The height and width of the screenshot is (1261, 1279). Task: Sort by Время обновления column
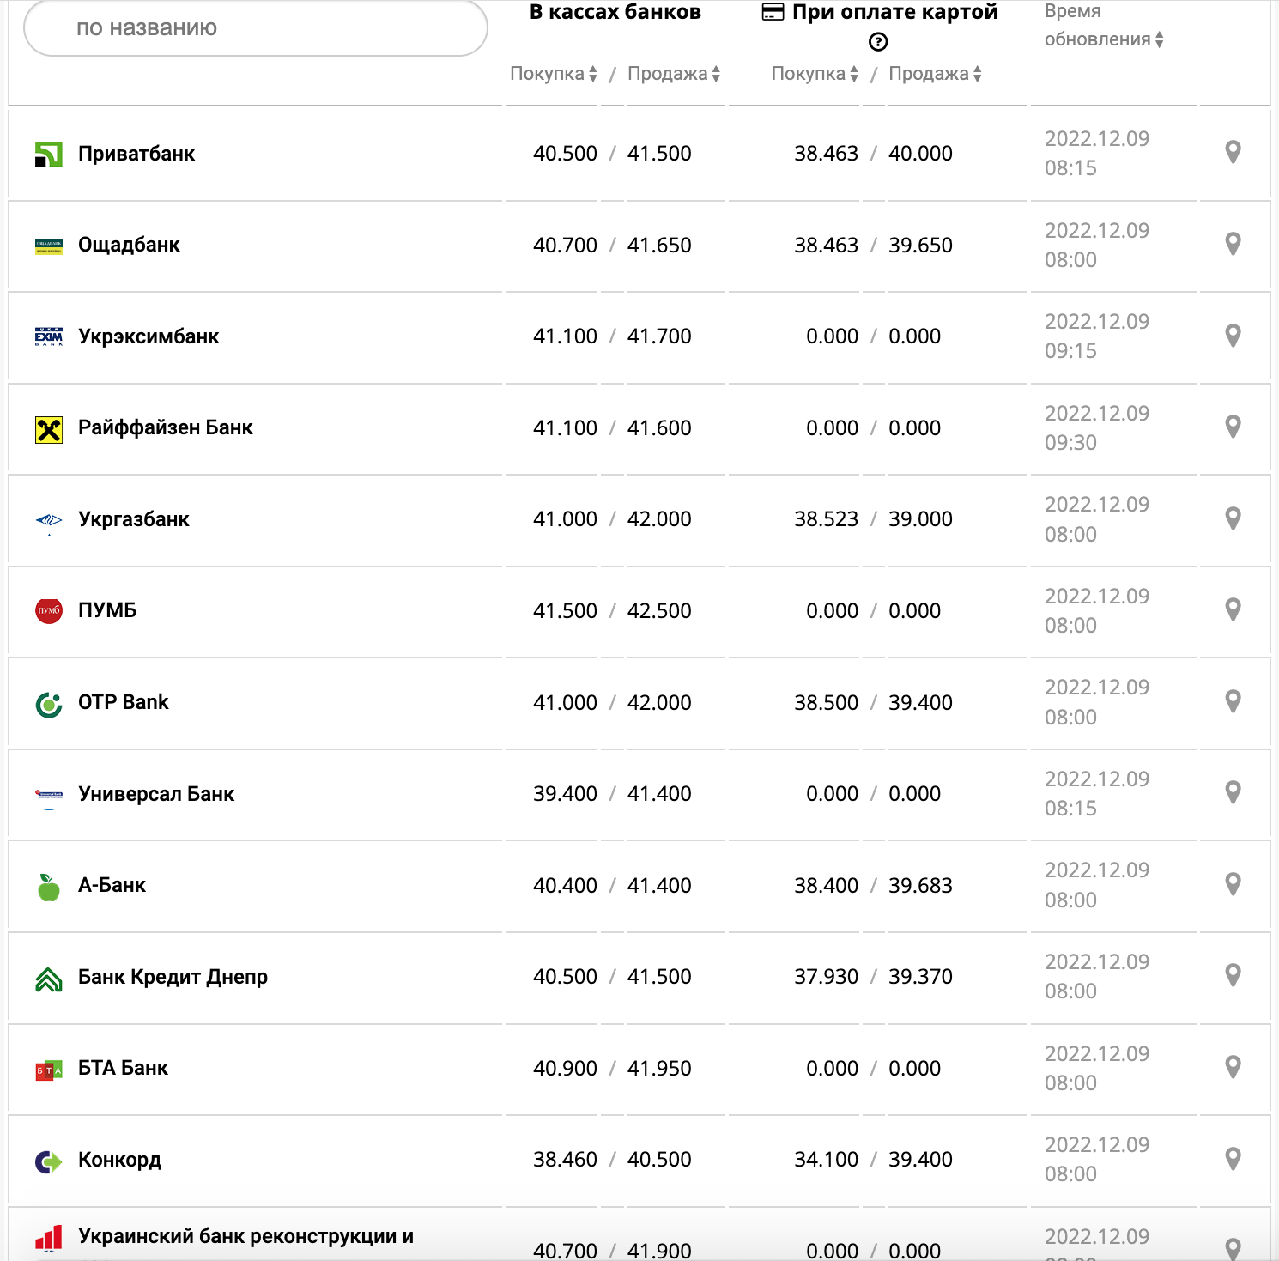click(x=1104, y=39)
